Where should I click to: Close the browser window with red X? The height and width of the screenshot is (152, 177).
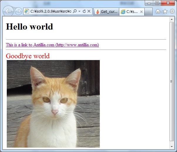[x=168, y=3]
